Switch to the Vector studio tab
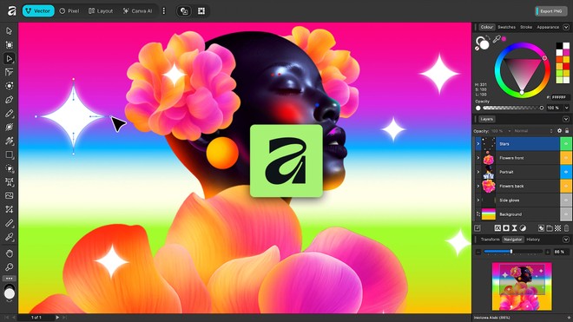 (x=38, y=11)
